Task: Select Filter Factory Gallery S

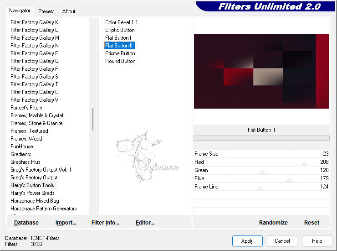Action: click(35, 77)
